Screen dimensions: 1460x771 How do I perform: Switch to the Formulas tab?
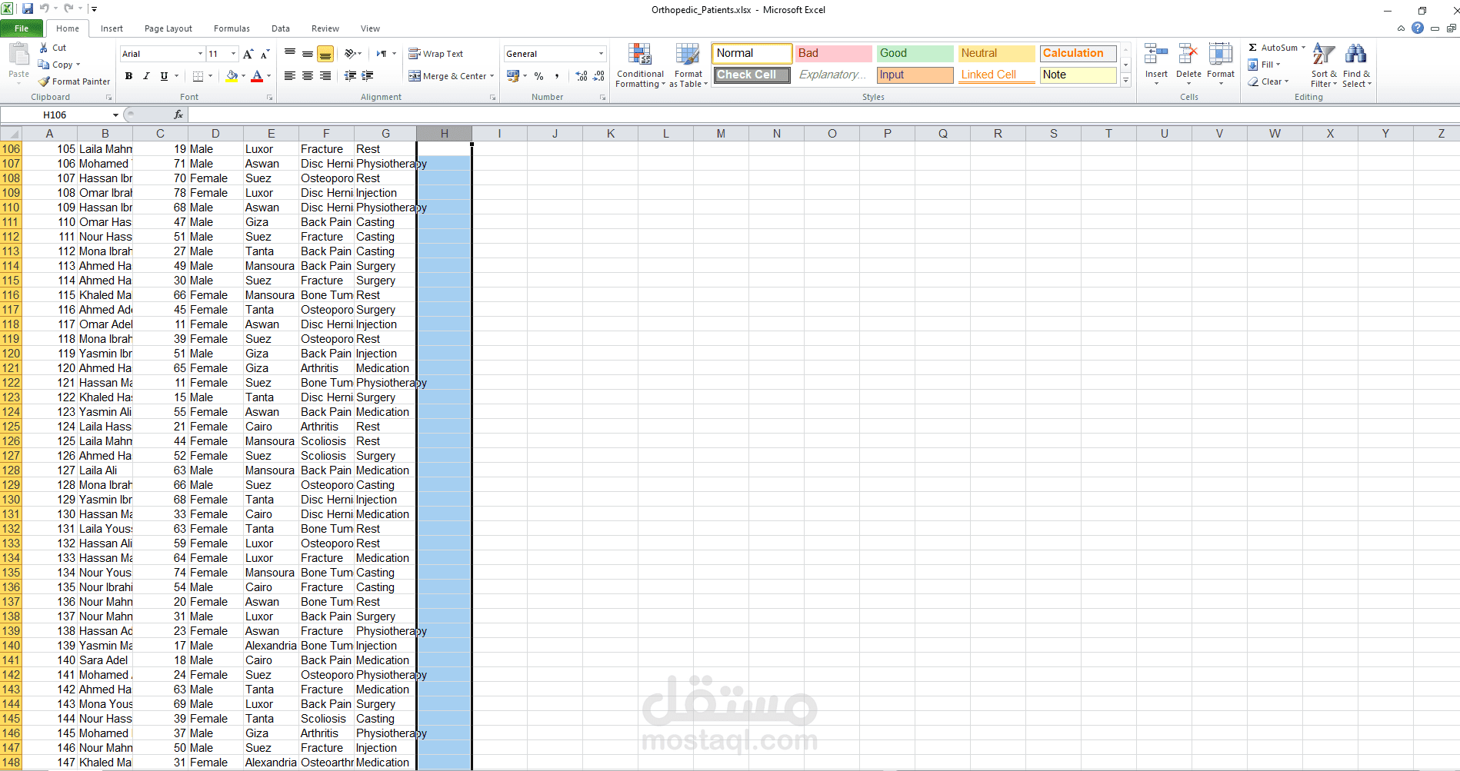(232, 28)
